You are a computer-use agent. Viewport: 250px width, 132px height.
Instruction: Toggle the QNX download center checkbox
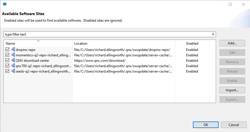tap(7, 60)
